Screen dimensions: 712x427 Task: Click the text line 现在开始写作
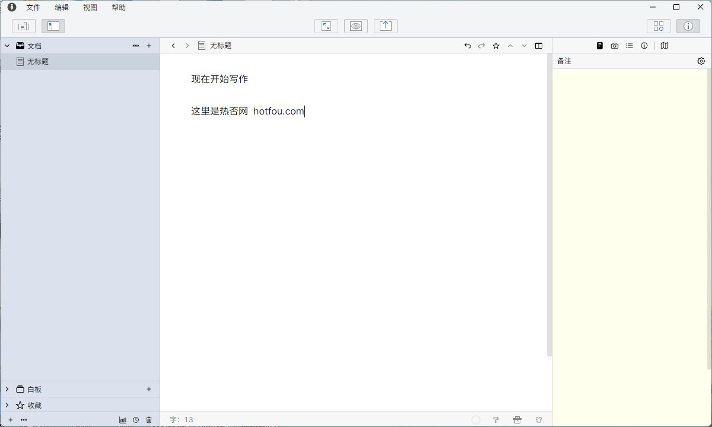pos(220,79)
